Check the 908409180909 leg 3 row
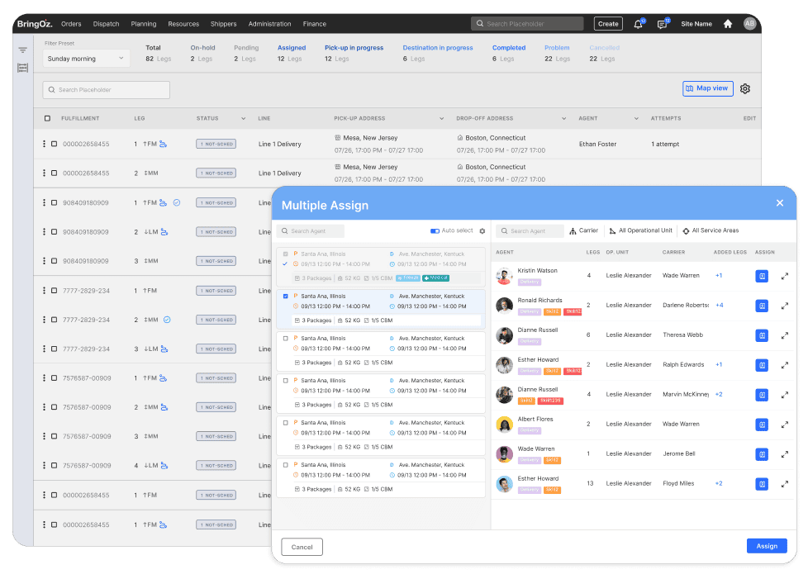 tap(54, 261)
